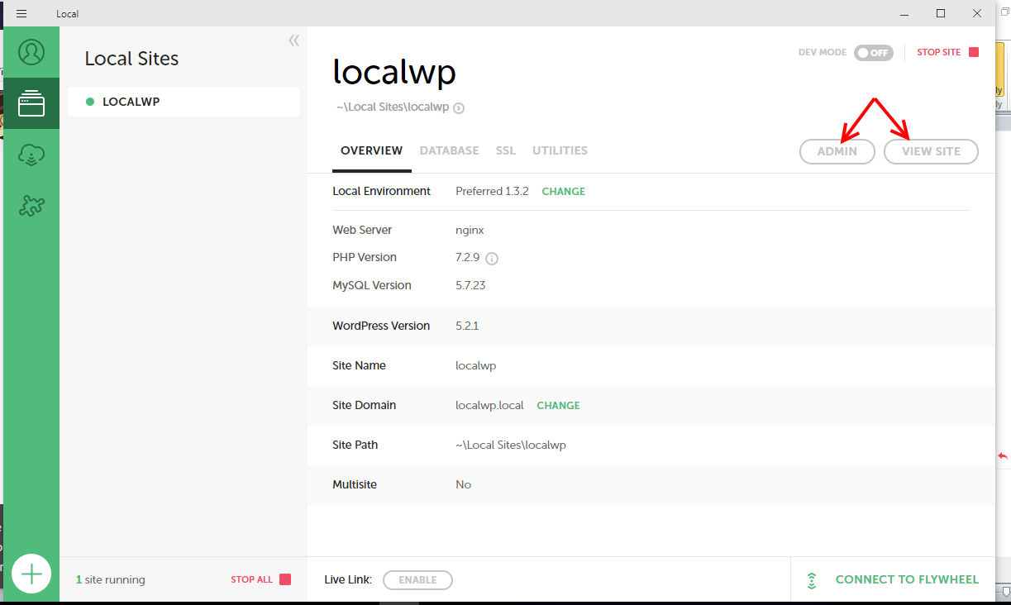This screenshot has width=1011, height=605.
Task: Click the localwp.local domain text
Action: point(489,406)
